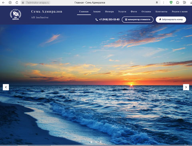Open the калькулятор стоимости button
The height and width of the screenshot is (146, 192).
point(138,20)
